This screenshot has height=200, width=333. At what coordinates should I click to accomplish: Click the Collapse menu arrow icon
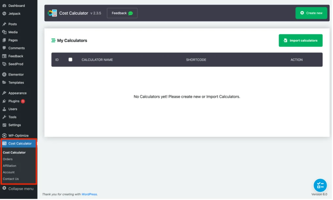pos(4,189)
